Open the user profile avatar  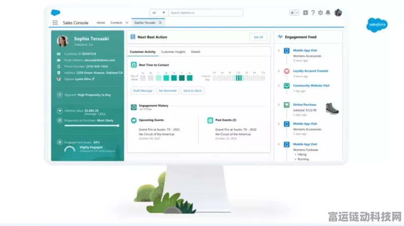[x=338, y=12]
